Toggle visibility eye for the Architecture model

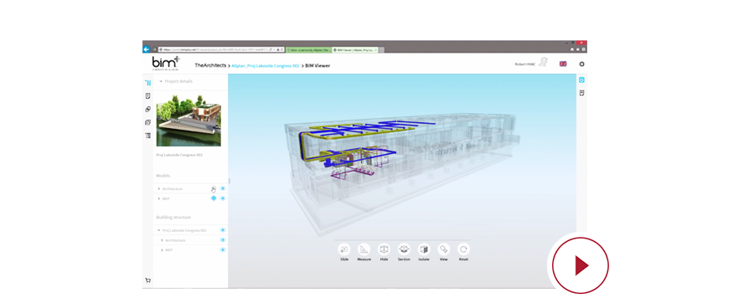tap(223, 189)
